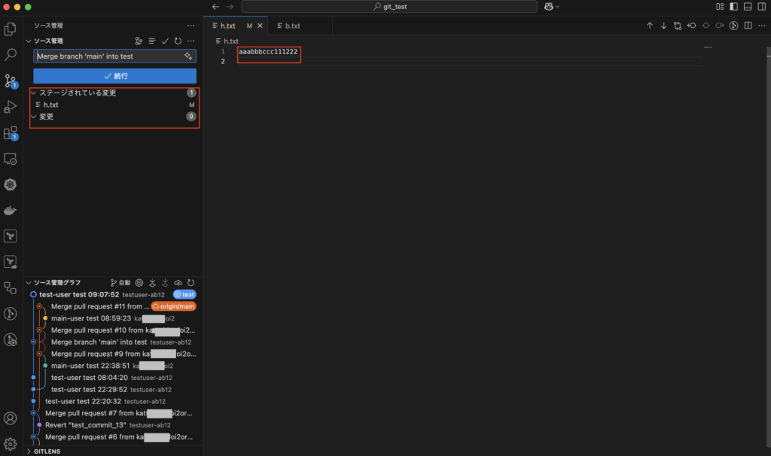Click the GitLens file annotations icon
This screenshot has width=771, height=456.
pyautogui.click(x=733, y=26)
